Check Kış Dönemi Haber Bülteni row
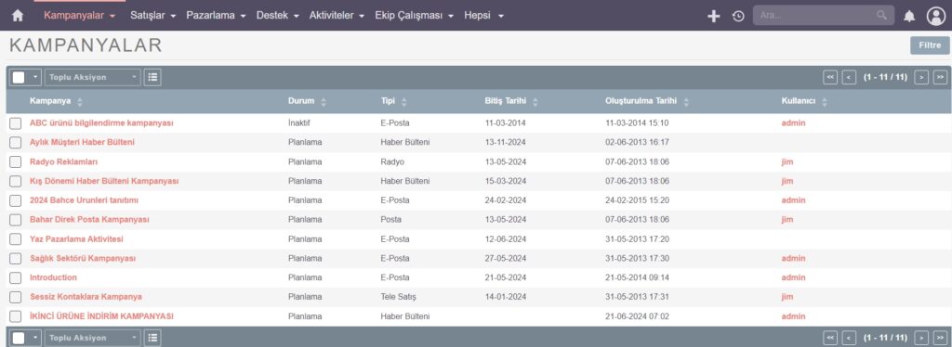952x347 pixels. point(15,181)
